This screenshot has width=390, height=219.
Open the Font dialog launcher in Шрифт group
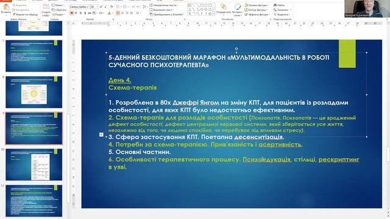pyautogui.click(x=113, y=19)
